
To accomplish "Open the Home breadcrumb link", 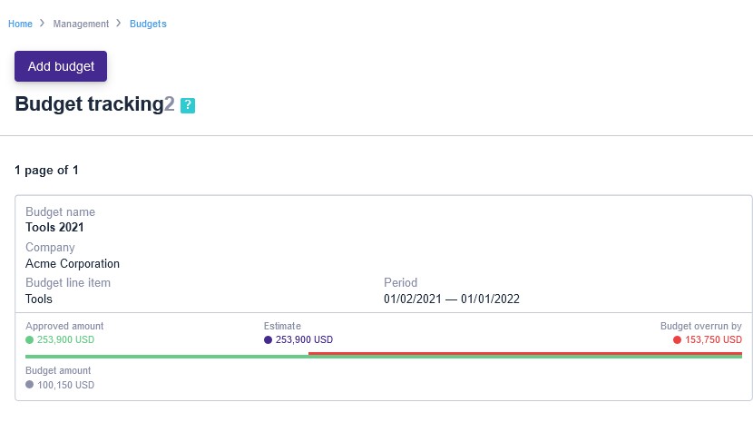I will 20,24.
